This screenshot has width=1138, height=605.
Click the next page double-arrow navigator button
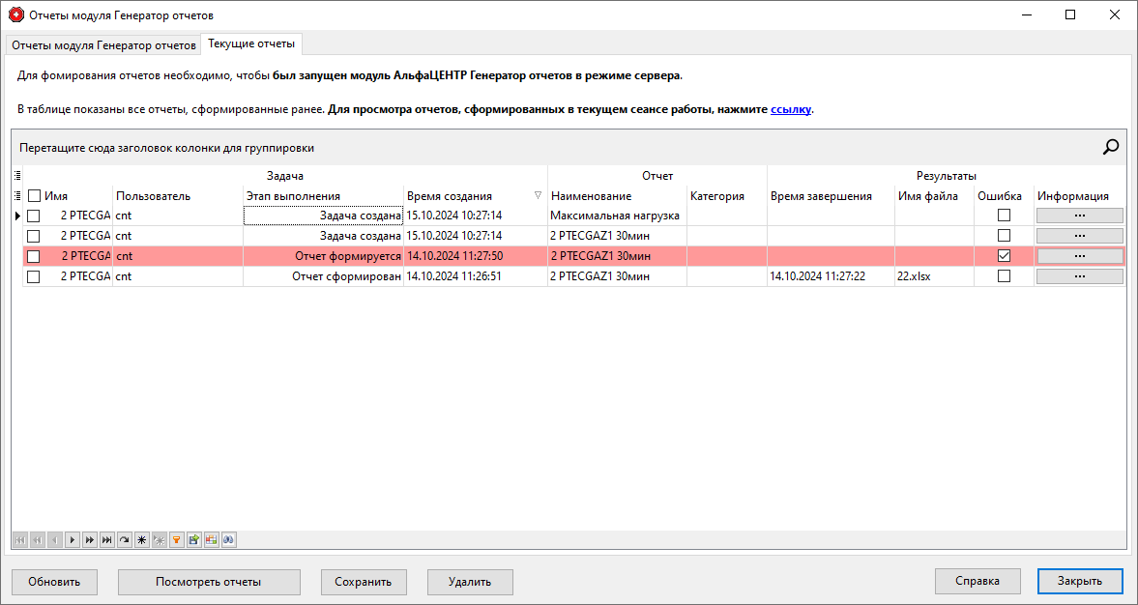point(89,540)
